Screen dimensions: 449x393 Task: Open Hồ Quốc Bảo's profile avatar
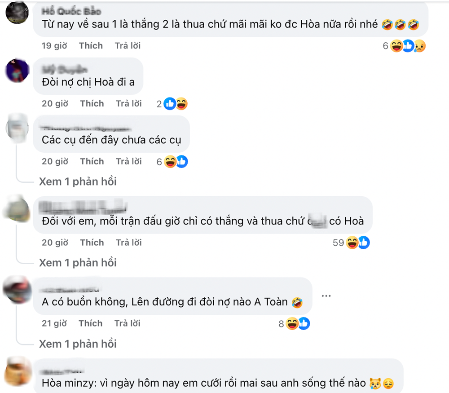pos(17,13)
